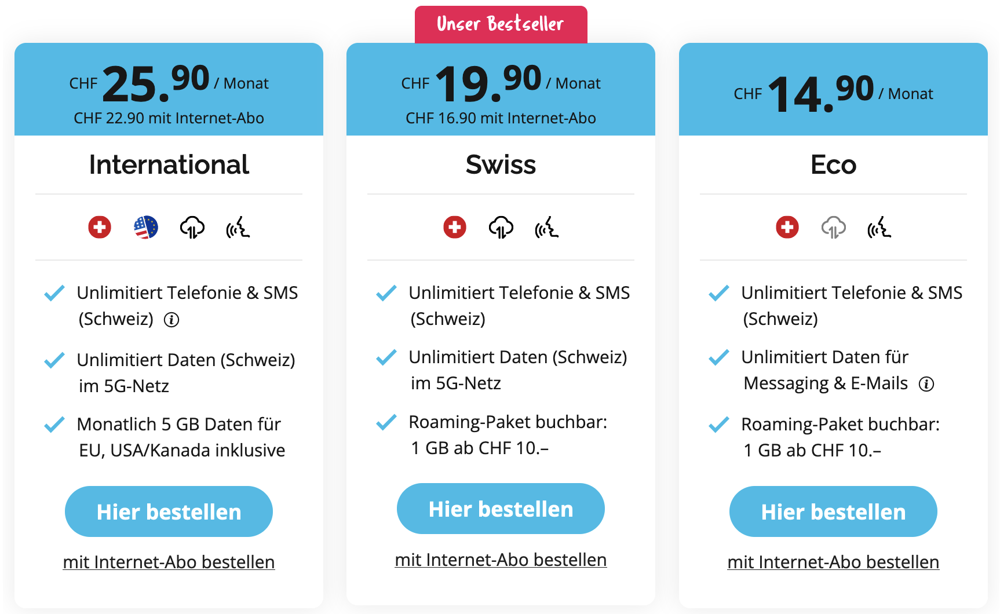Click the Swiss flag icon under International
Screen dimensions: 1000x614
click(100, 227)
